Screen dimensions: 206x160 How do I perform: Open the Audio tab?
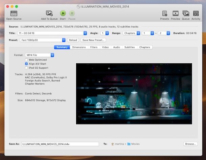click(117, 47)
